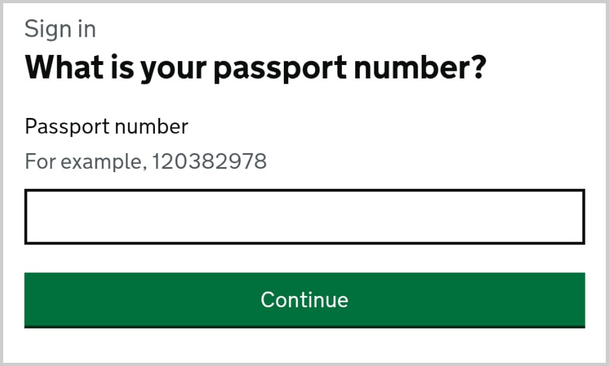The height and width of the screenshot is (366, 609).
Task: Click the example number 120382978
Action: [210, 161]
